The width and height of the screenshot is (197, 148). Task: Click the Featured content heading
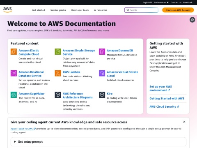click(25, 44)
